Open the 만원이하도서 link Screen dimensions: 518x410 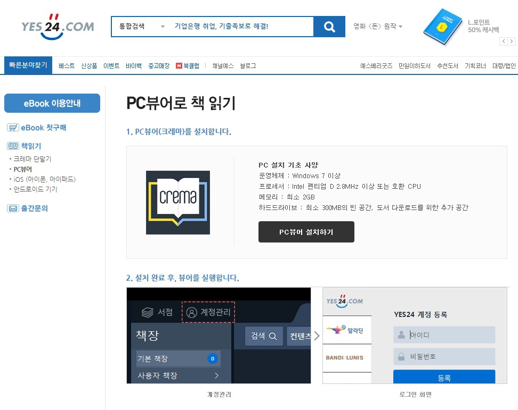415,66
